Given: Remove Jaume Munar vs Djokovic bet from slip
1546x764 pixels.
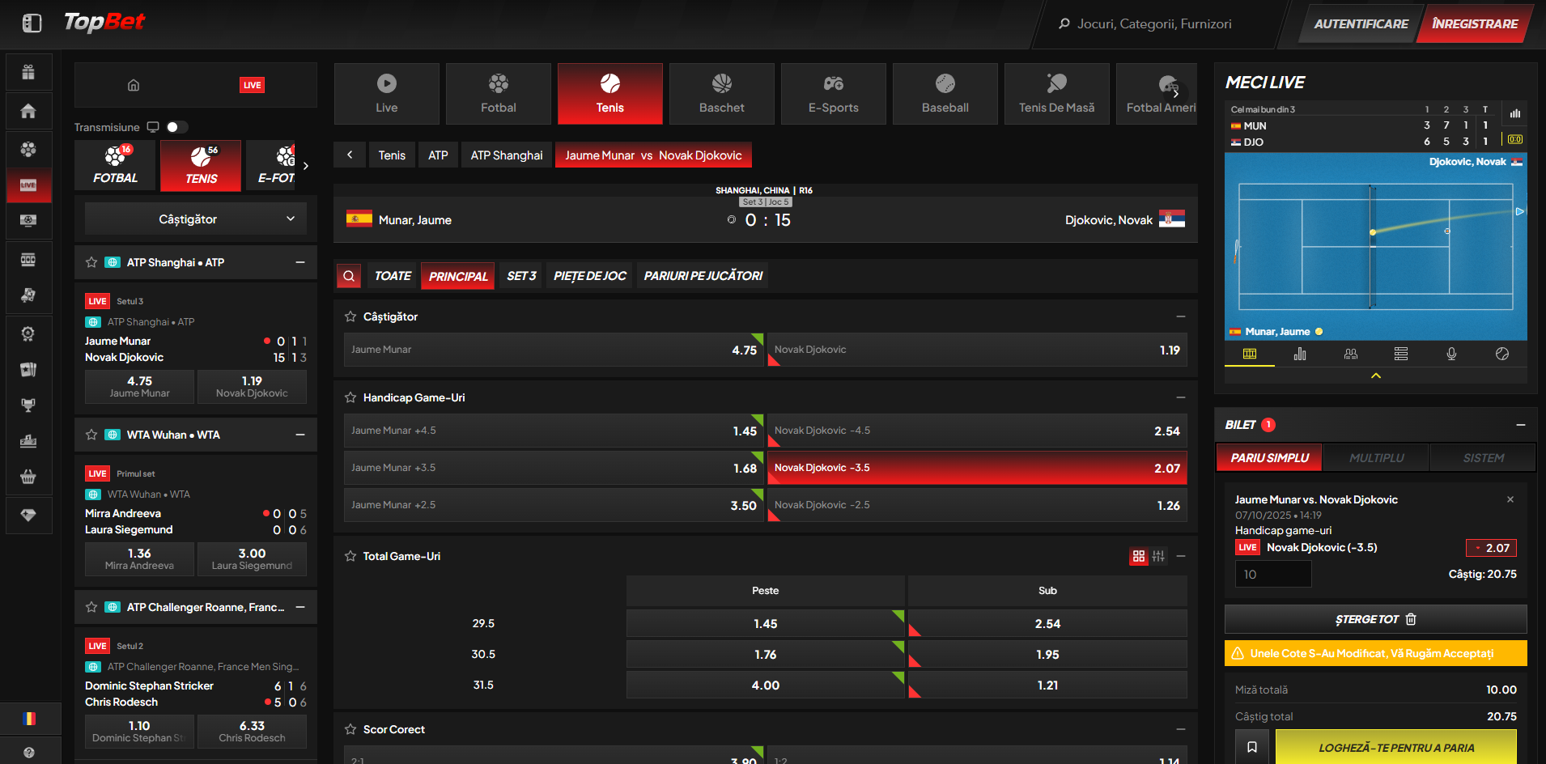Looking at the screenshot, I should pyautogui.click(x=1510, y=499).
